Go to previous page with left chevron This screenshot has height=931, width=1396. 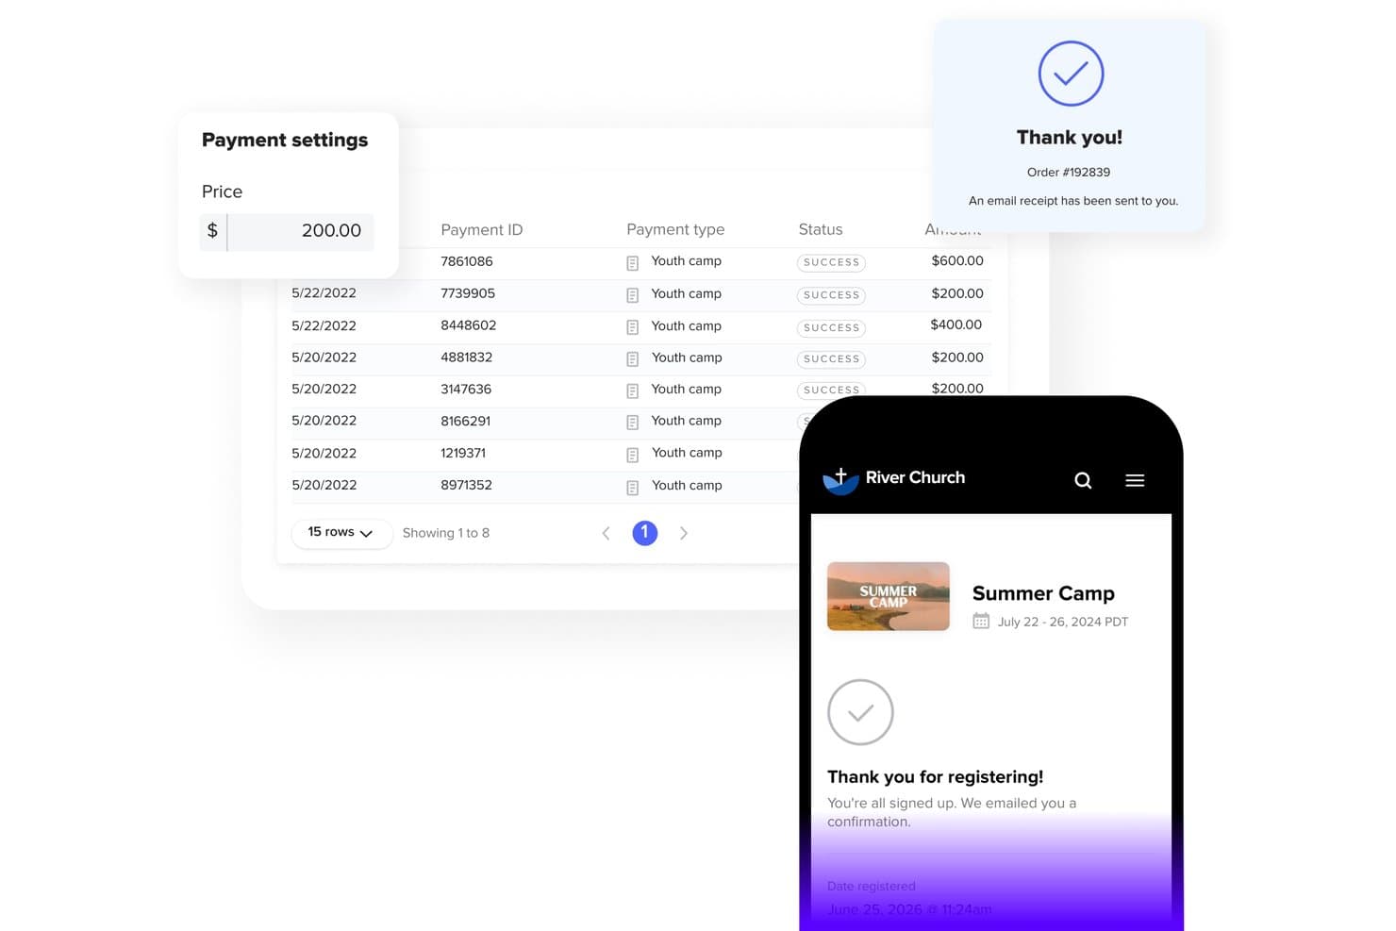[x=606, y=533]
